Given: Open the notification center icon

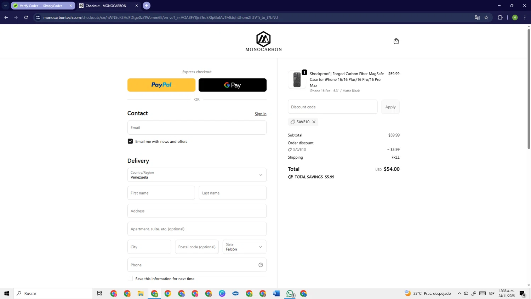Looking at the screenshot, I should point(523,293).
